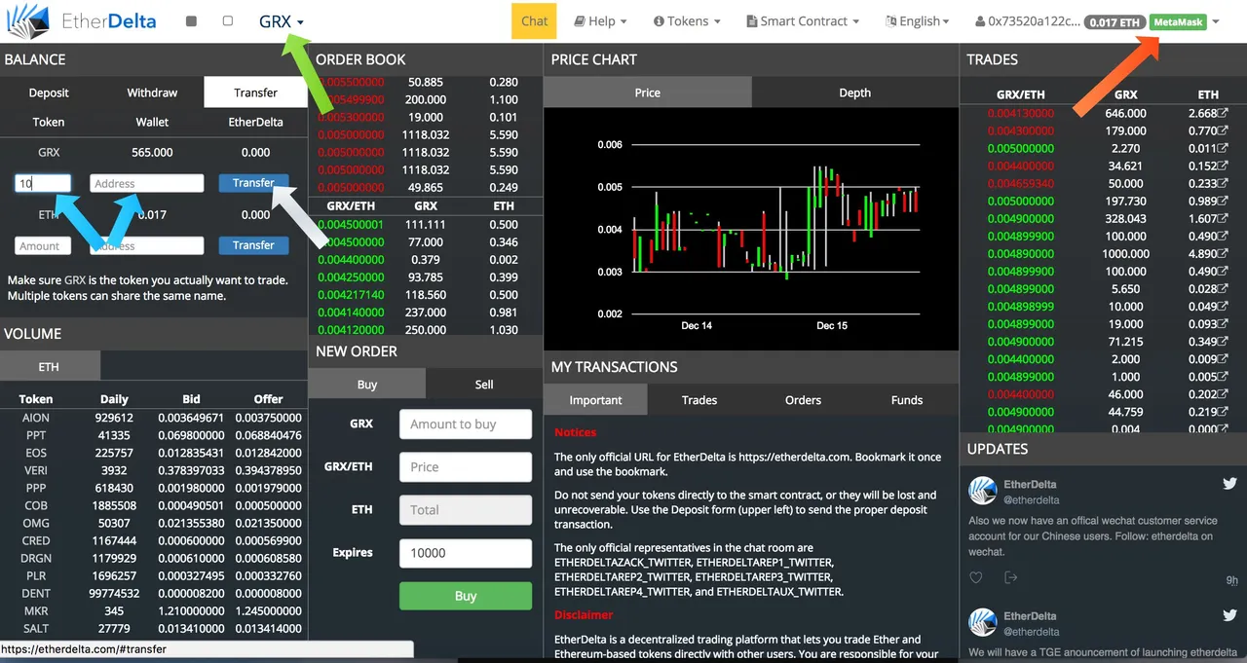The width and height of the screenshot is (1247, 663).
Task: Open external link for 179.000 GRX trade
Action: 1223,131
